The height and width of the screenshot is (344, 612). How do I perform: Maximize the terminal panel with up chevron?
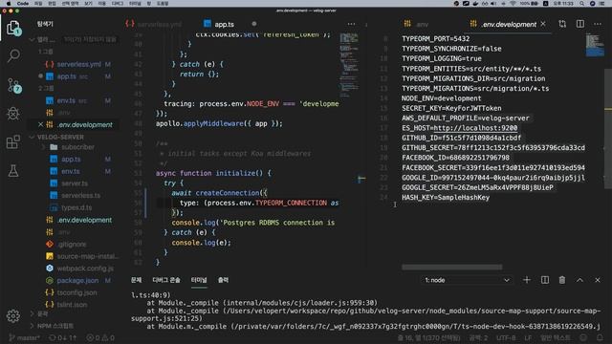579,280
